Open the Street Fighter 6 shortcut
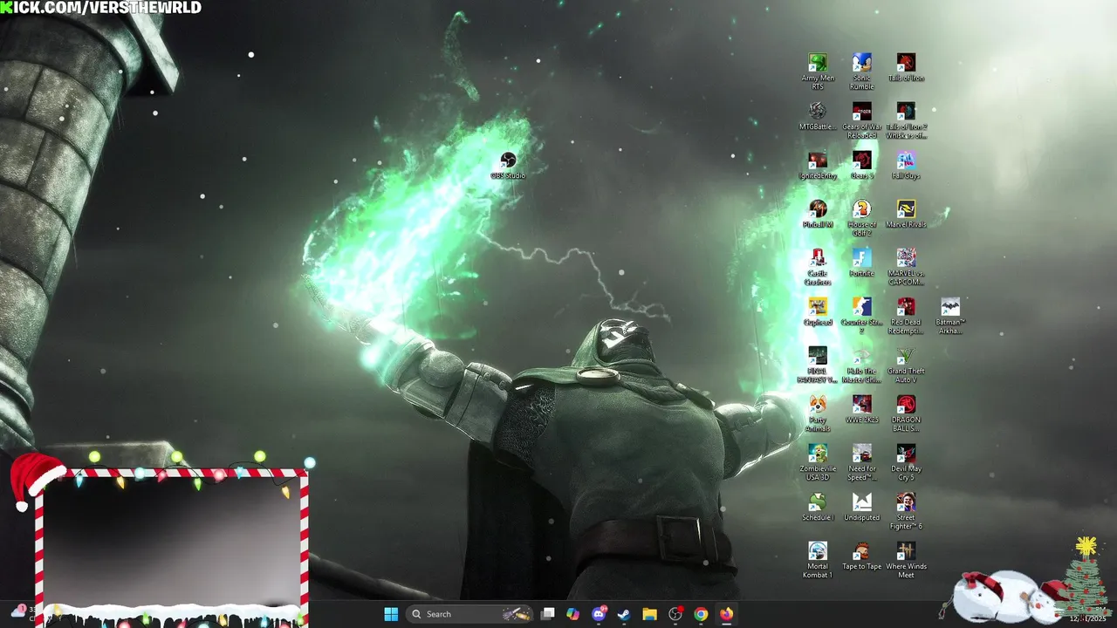Image resolution: width=1117 pixels, height=628 pixels. [x=906, y=511]
